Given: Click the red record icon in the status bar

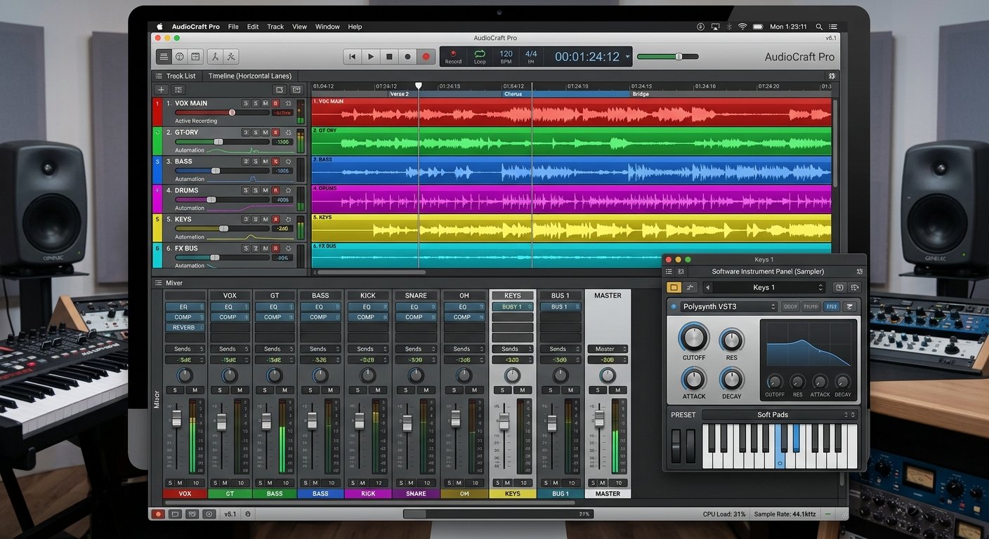Looking at the screenshot, I should 158,514.
